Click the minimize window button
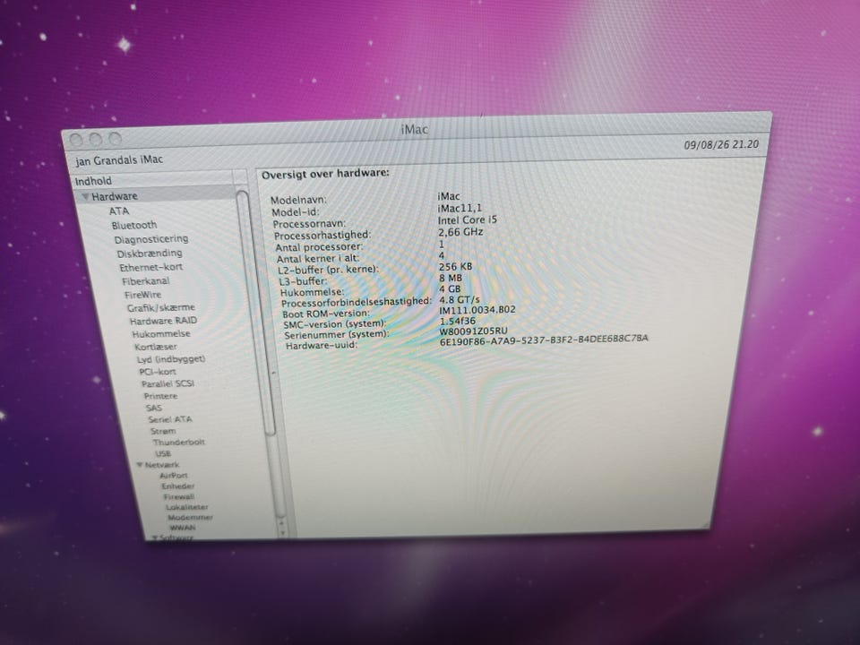Image resolution: width=860 pixels, height=645 pixels. [x=96, y=140]
